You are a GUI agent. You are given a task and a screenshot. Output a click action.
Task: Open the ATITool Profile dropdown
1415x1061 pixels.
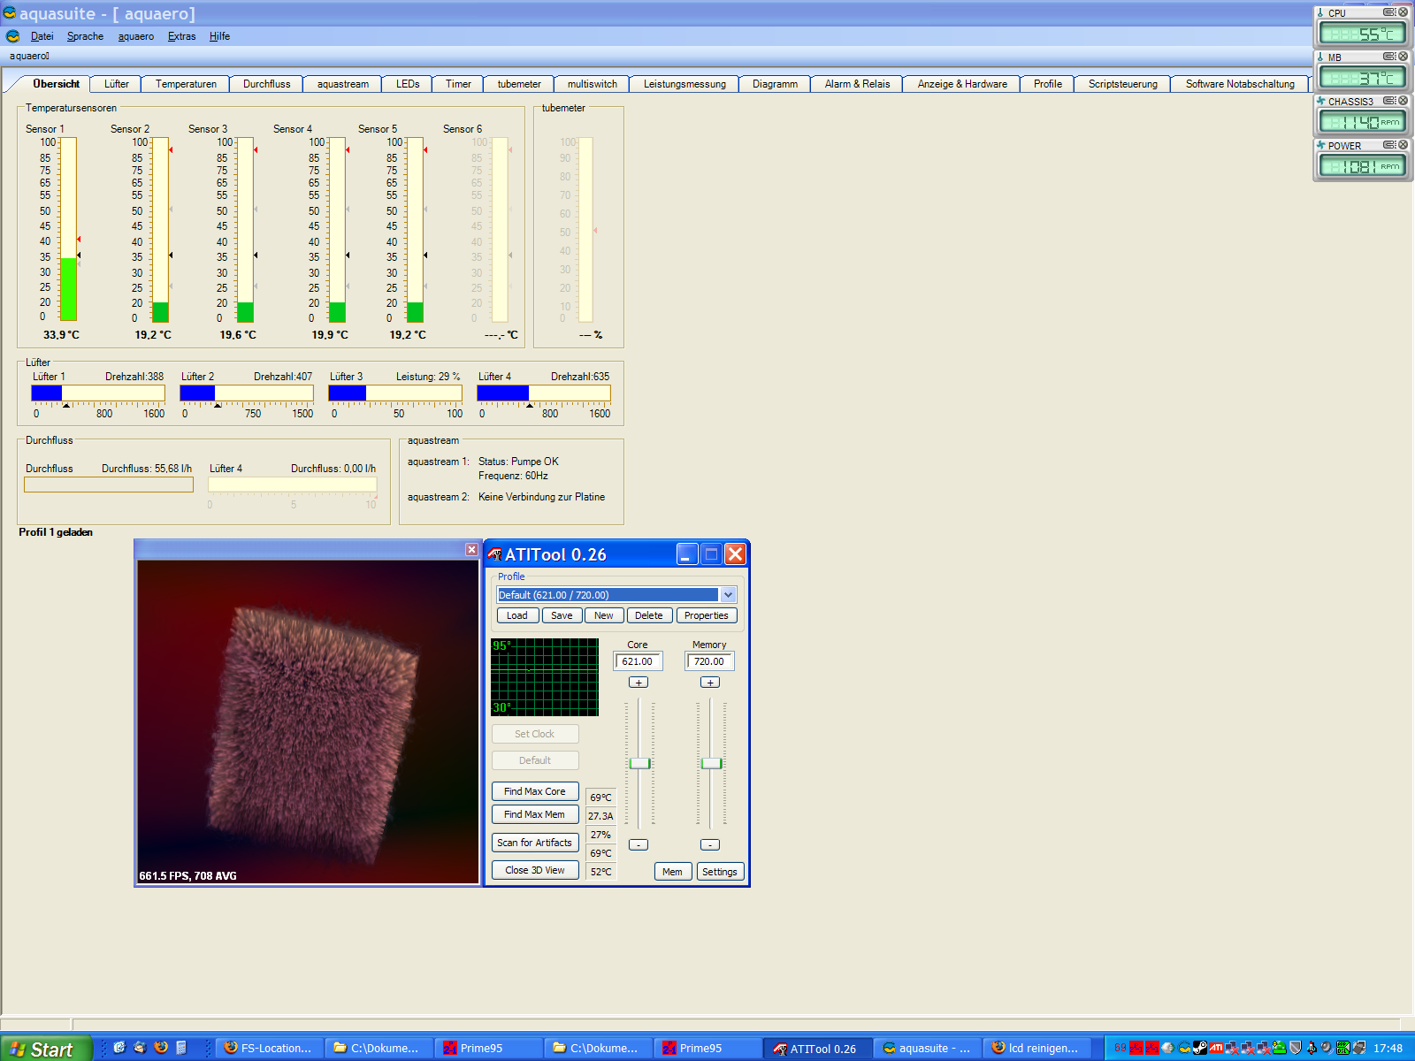click(728, 595)
